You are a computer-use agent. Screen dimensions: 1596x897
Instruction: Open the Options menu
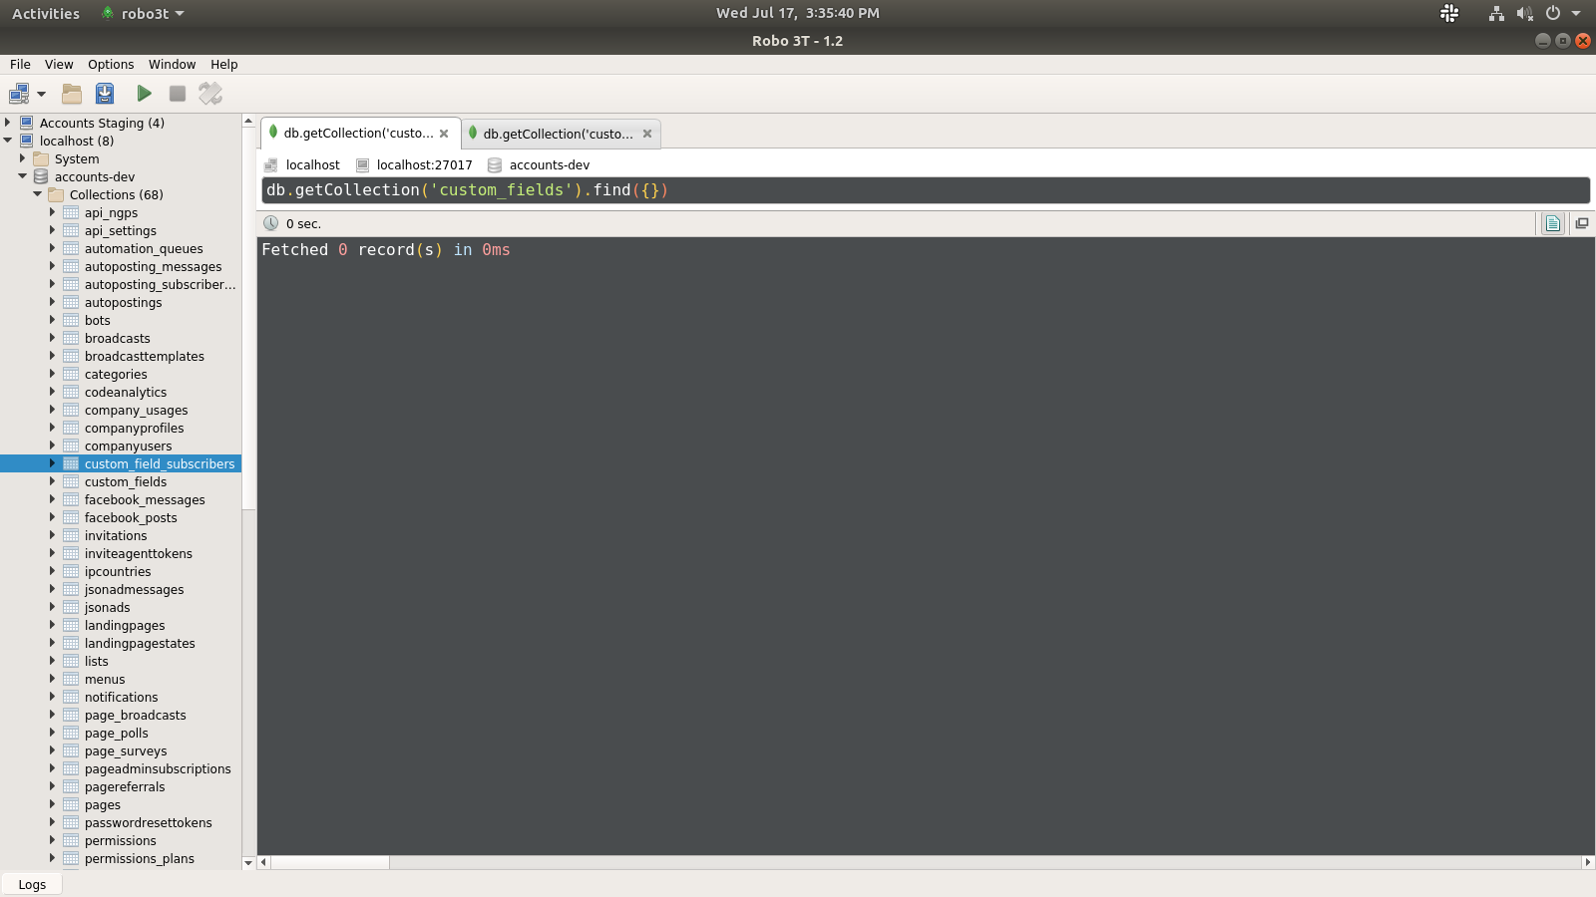point(111,64)
